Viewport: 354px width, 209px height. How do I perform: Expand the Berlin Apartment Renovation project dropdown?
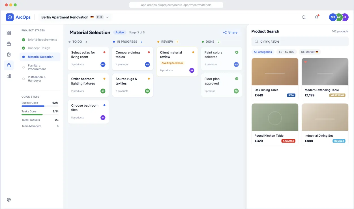107,17
